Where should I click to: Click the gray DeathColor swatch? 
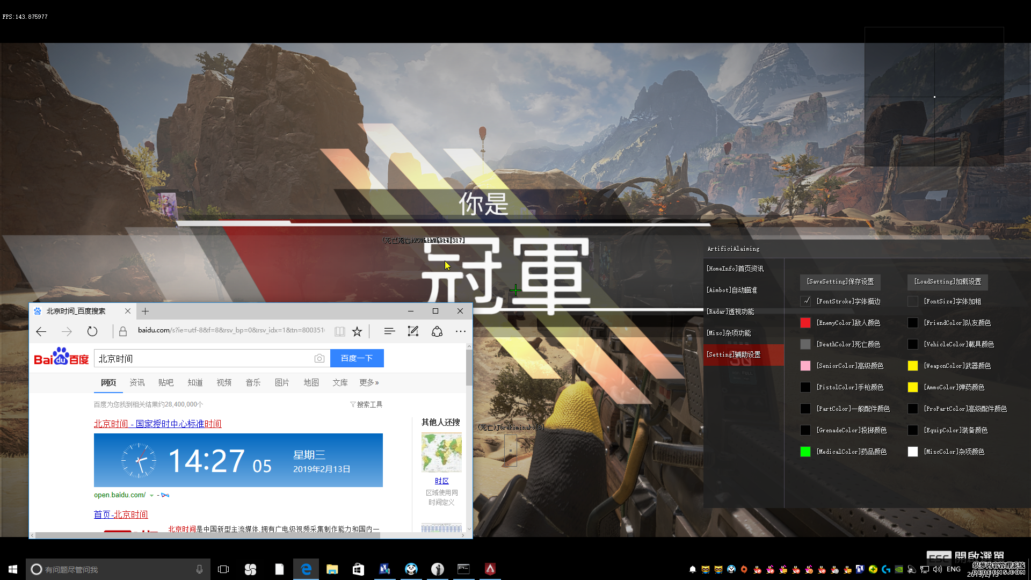(x=805, y=344)
